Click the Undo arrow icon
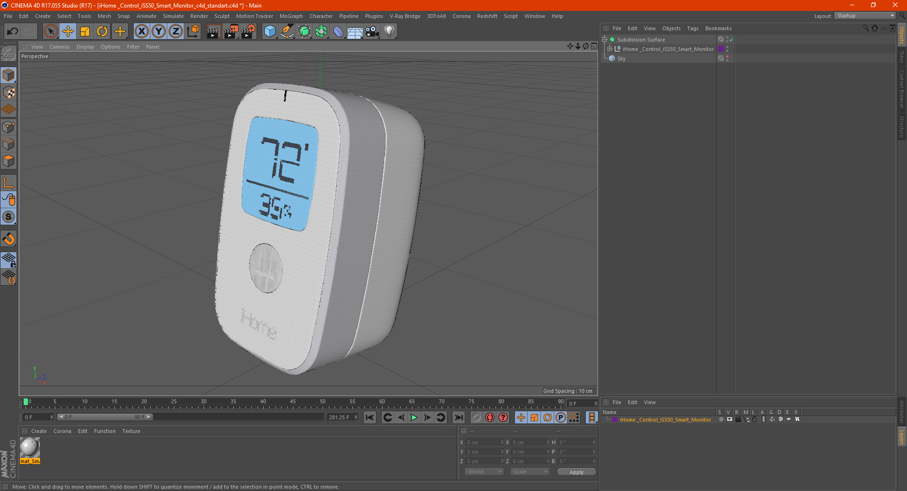 tap(13, 32)
